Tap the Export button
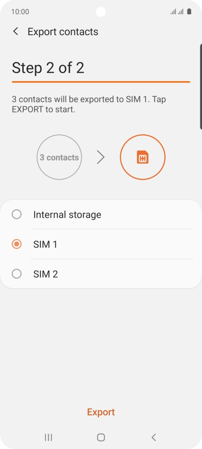 (x=101, y=412)
